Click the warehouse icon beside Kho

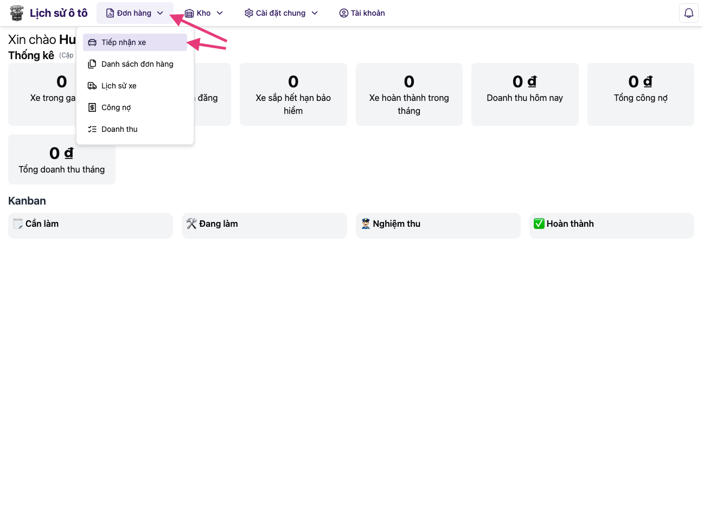coord(189,13)
